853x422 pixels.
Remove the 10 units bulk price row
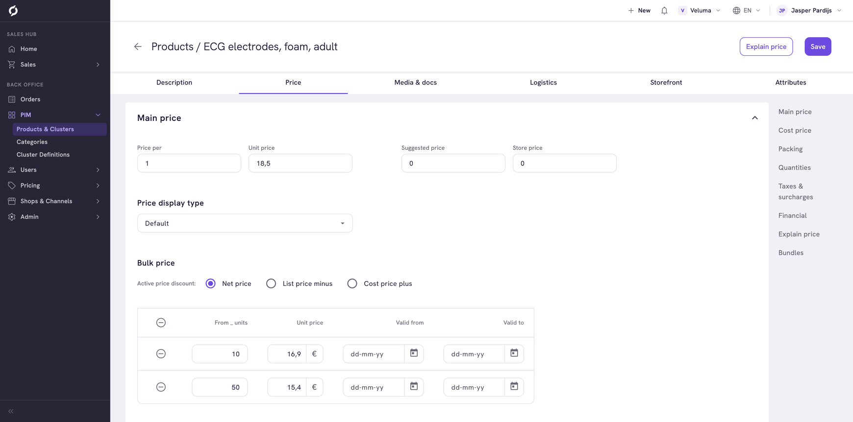[161, 354]
